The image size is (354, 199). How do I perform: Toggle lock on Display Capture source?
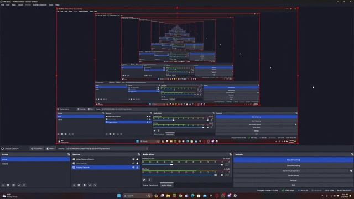(x=137, y=167)
